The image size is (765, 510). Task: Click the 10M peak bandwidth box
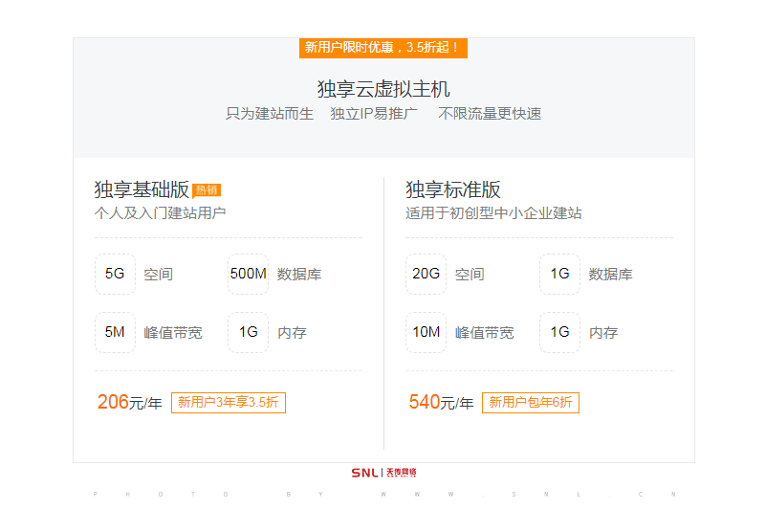(x=426, y=332)
